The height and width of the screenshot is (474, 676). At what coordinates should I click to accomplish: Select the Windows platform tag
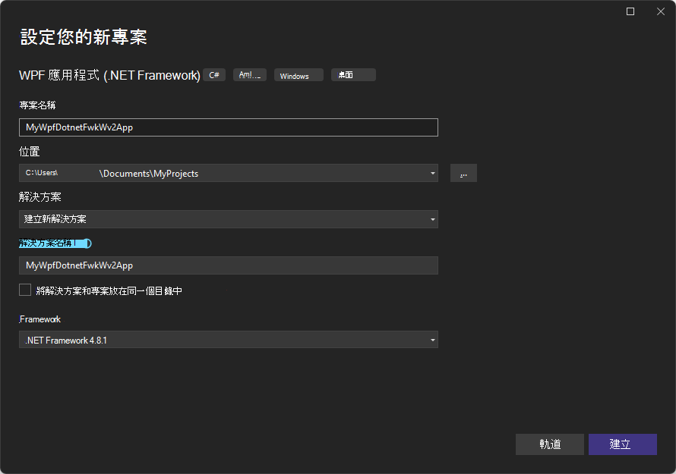pos(298,74)
